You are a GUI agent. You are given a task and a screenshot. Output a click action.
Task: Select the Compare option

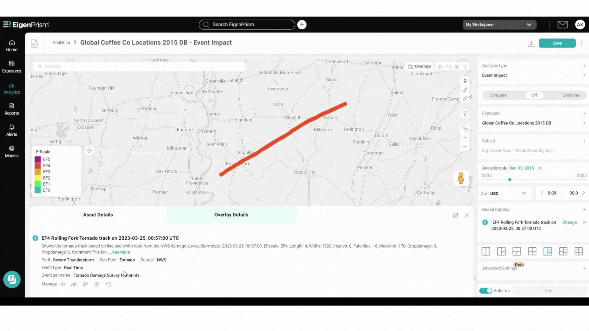click(x=498, y=95)
